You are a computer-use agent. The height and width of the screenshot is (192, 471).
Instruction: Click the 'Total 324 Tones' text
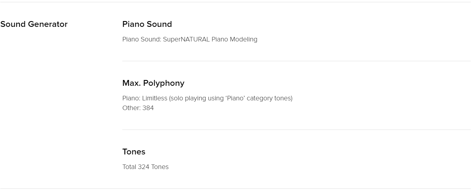145,167
